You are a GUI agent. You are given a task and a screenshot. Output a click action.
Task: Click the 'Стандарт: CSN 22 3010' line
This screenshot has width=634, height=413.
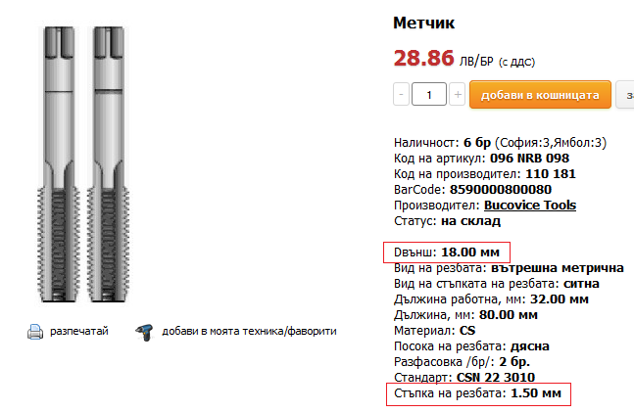click(x=463, y=377)
